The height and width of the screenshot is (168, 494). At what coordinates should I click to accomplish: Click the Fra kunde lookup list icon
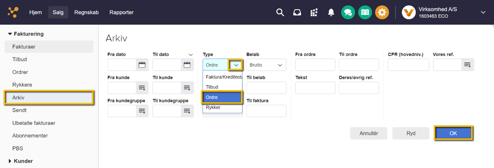coord(142,88)
